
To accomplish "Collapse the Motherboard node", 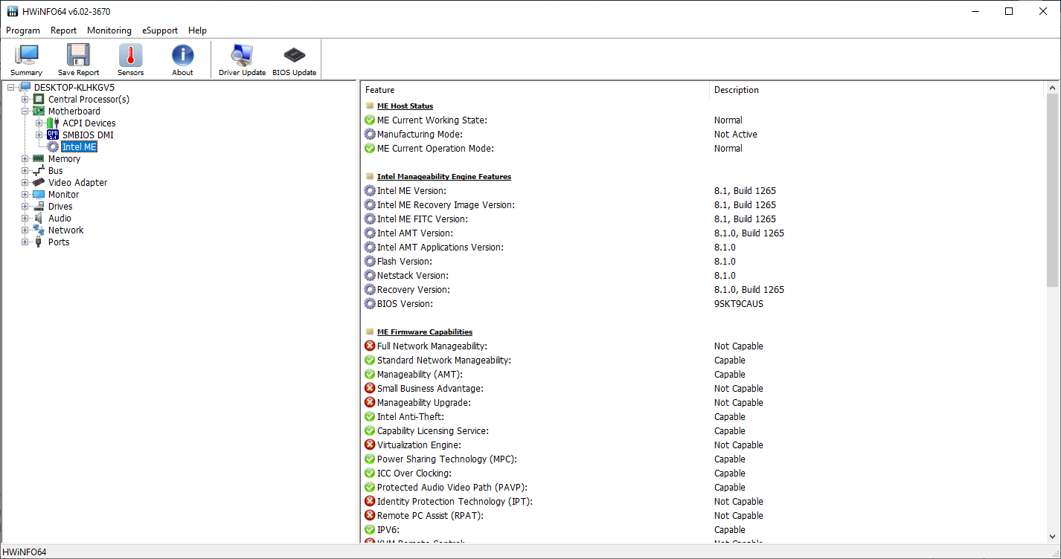I will click(25, 112).
